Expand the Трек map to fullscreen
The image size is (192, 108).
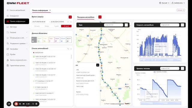pos(126,25)
